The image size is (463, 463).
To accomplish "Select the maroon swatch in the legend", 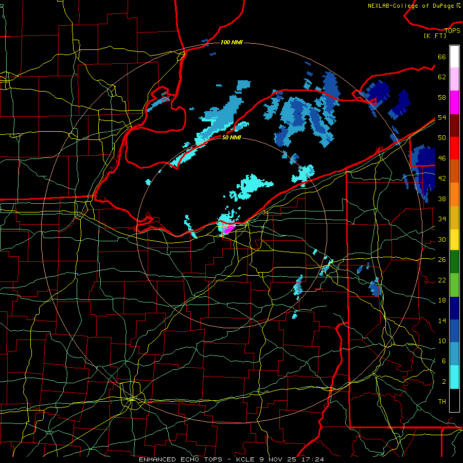I will click(454, 125).
